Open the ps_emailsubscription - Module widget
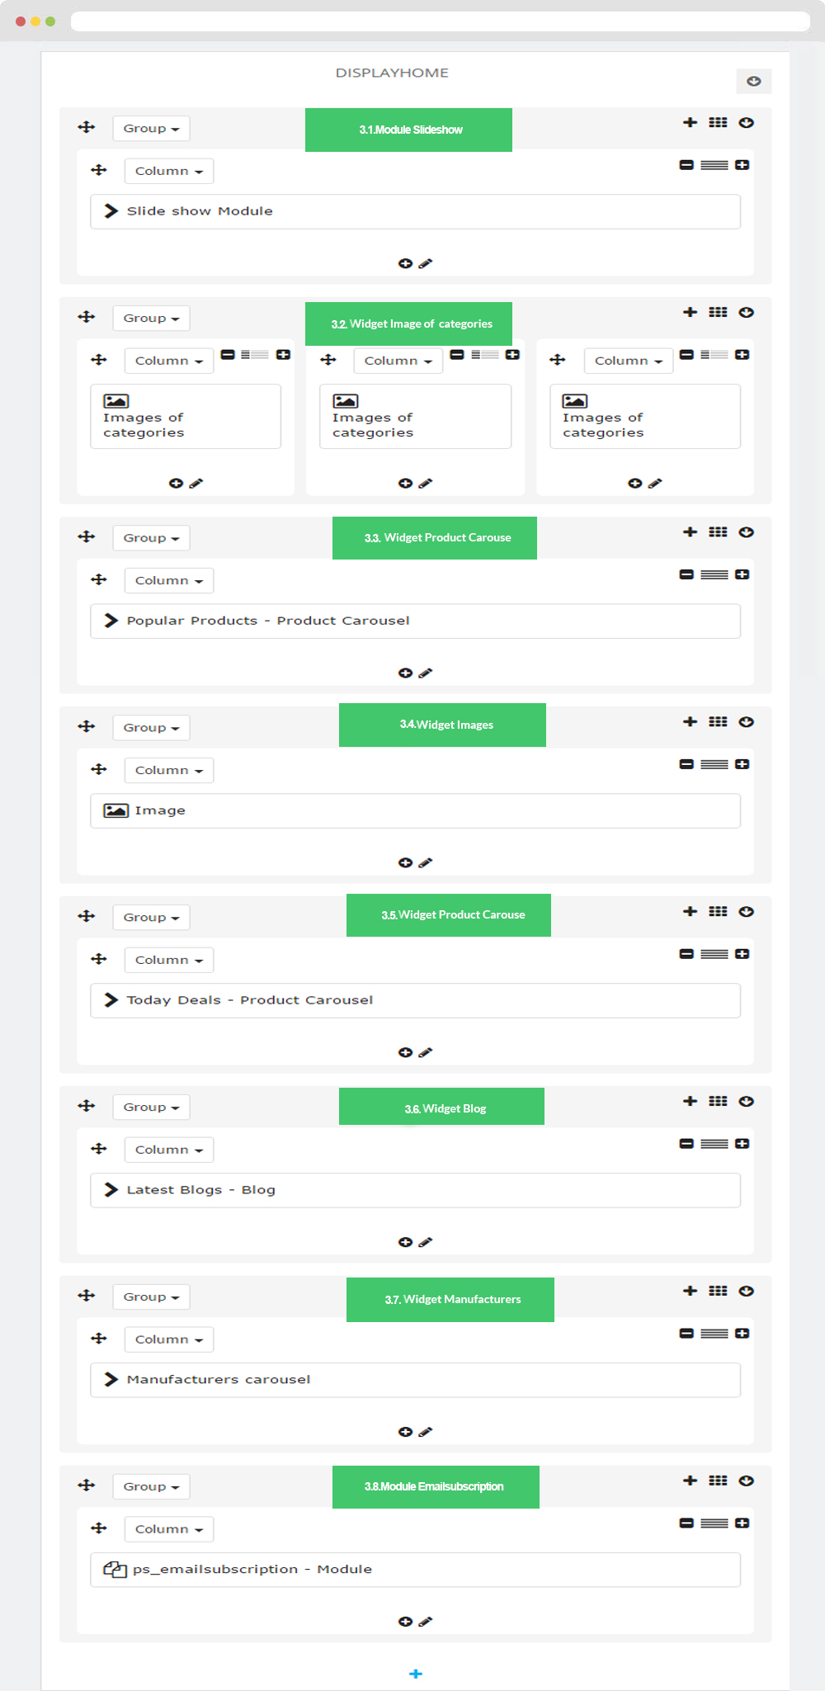The image size is (825, 1691). (415, 1570)
